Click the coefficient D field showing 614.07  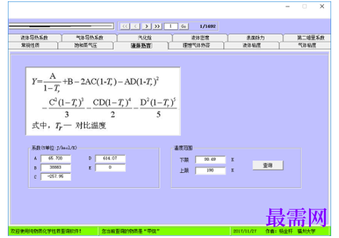coord(110,158)
